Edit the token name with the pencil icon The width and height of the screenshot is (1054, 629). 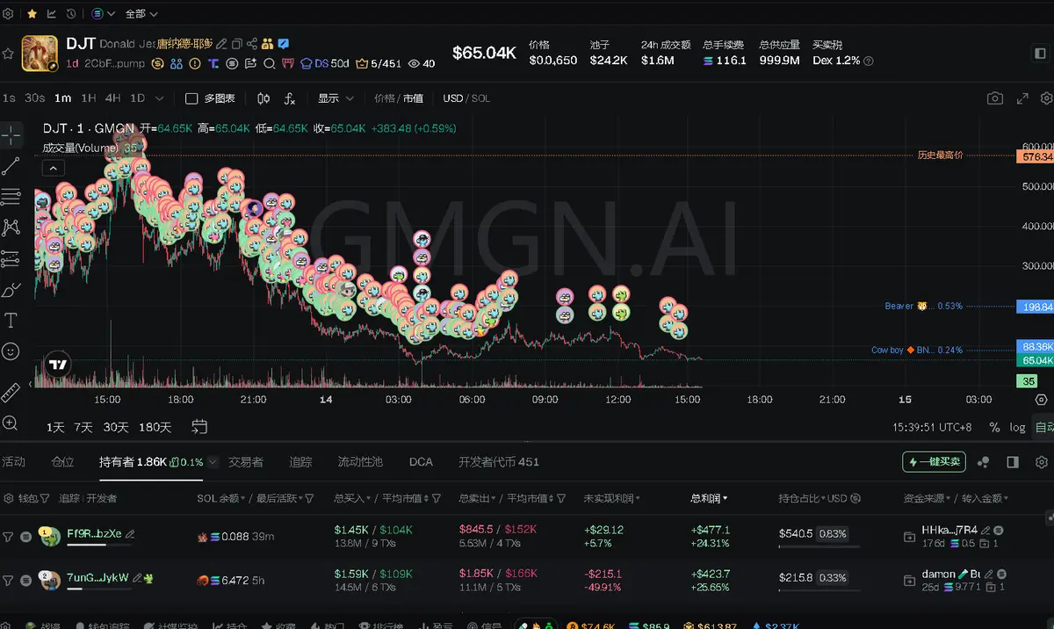222,44
